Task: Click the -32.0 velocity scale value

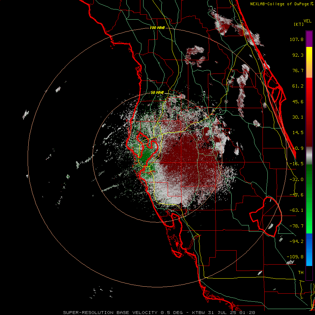Action: [x=296, y=180]
